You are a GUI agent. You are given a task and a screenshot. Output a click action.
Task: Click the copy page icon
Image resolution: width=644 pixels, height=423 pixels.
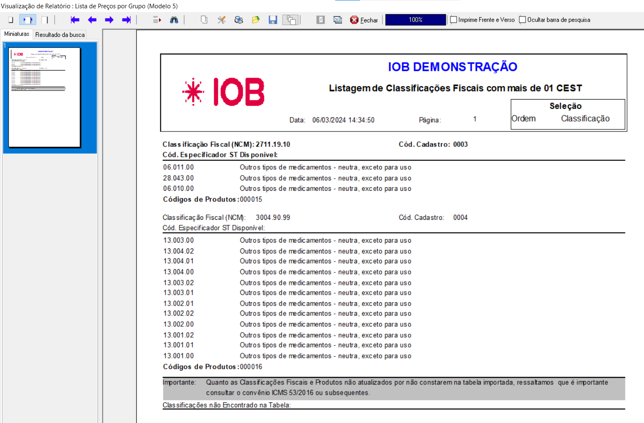click(x=204, y=20)
